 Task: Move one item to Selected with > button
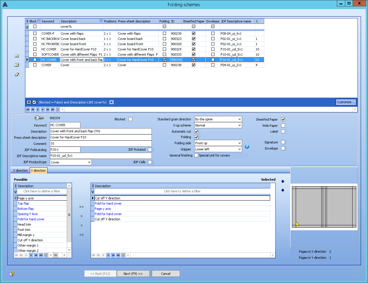(x=82, y=216)
